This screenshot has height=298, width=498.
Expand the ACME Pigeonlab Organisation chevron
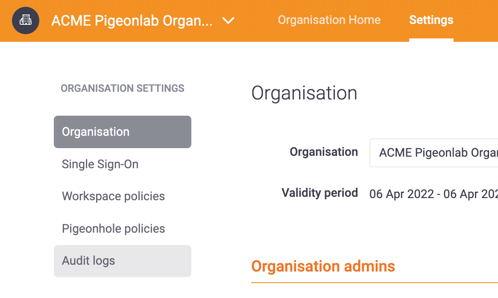point(228,20)
